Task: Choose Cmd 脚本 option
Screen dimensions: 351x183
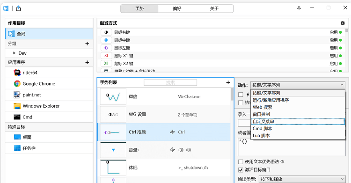Action: coord(298,129)
